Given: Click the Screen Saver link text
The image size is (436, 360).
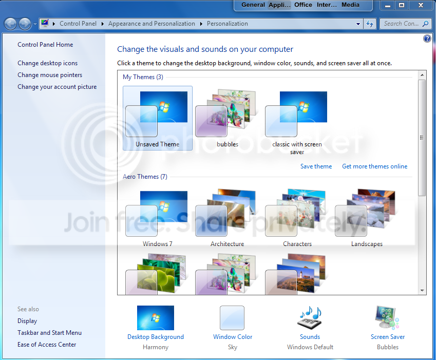Looking at the screenshot, I should pyautogui.click(x=388, y=337).
